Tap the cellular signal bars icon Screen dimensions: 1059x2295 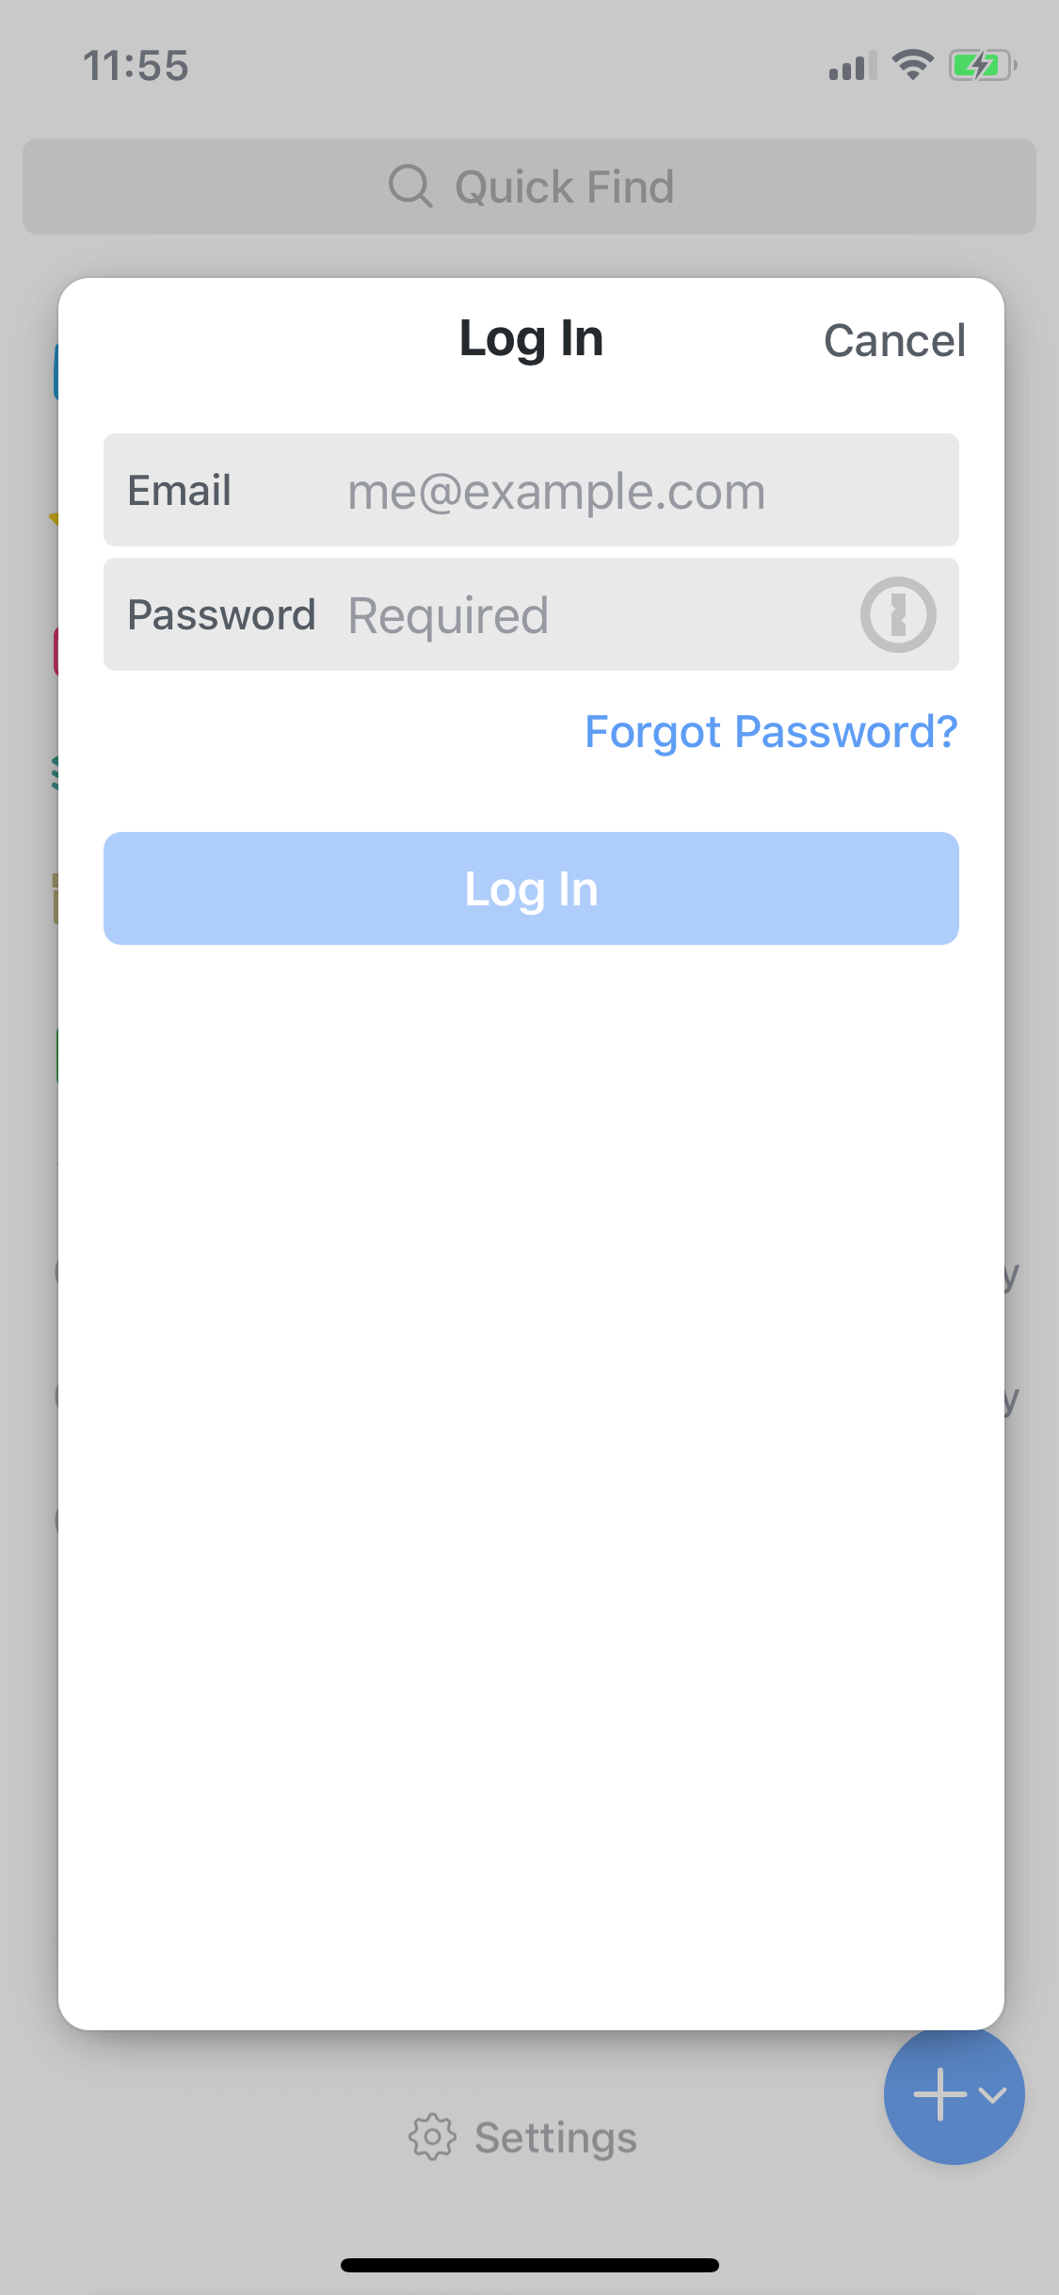click(x=853, y=66)
